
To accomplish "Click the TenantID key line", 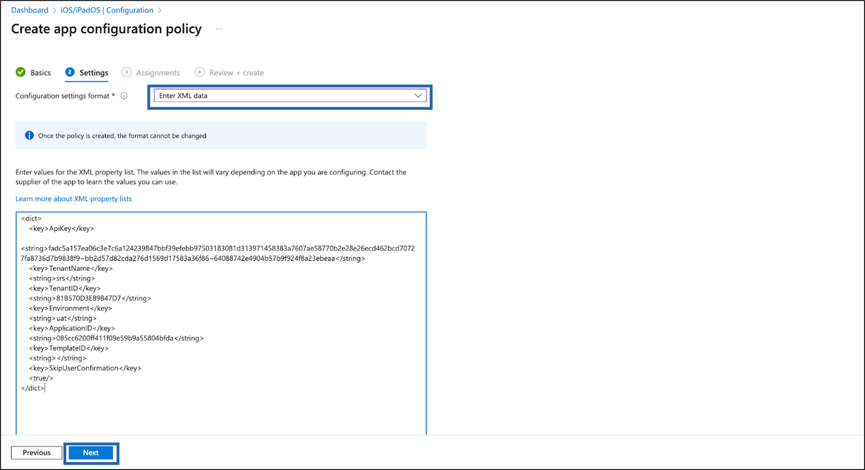I will [x=65, y=288].
